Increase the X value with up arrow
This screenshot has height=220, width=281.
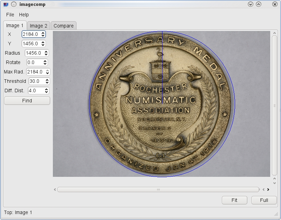pos(43,33)
